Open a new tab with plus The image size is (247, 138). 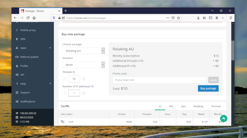click(66, 11)
